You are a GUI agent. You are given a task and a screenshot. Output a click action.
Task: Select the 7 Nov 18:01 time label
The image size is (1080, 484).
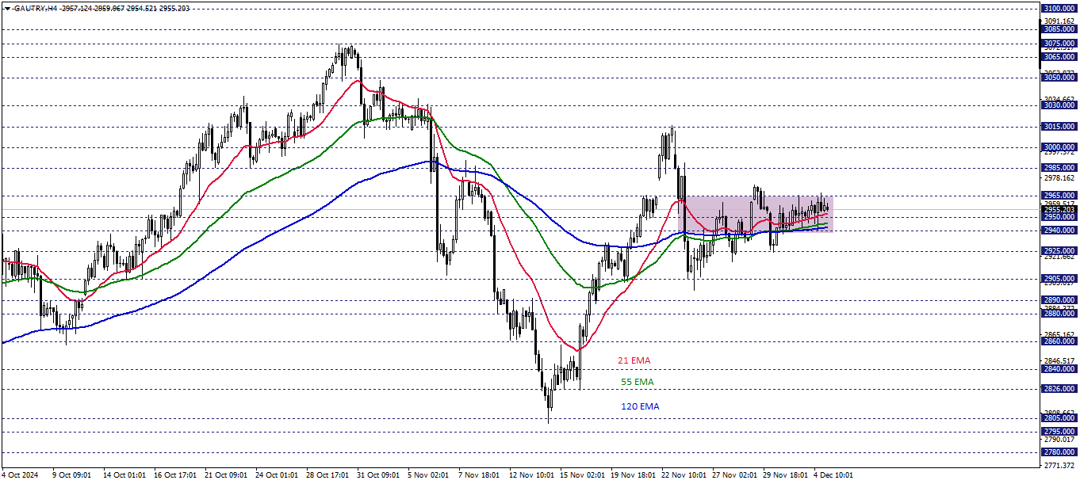(x=479, y=475)
